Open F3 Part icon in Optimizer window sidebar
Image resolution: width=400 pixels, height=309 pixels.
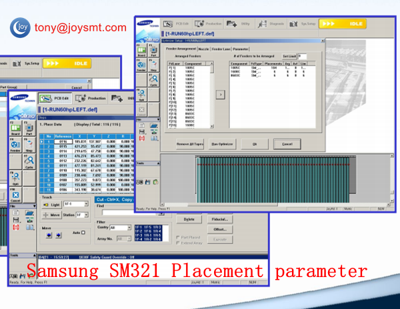[x=153, y=51]
